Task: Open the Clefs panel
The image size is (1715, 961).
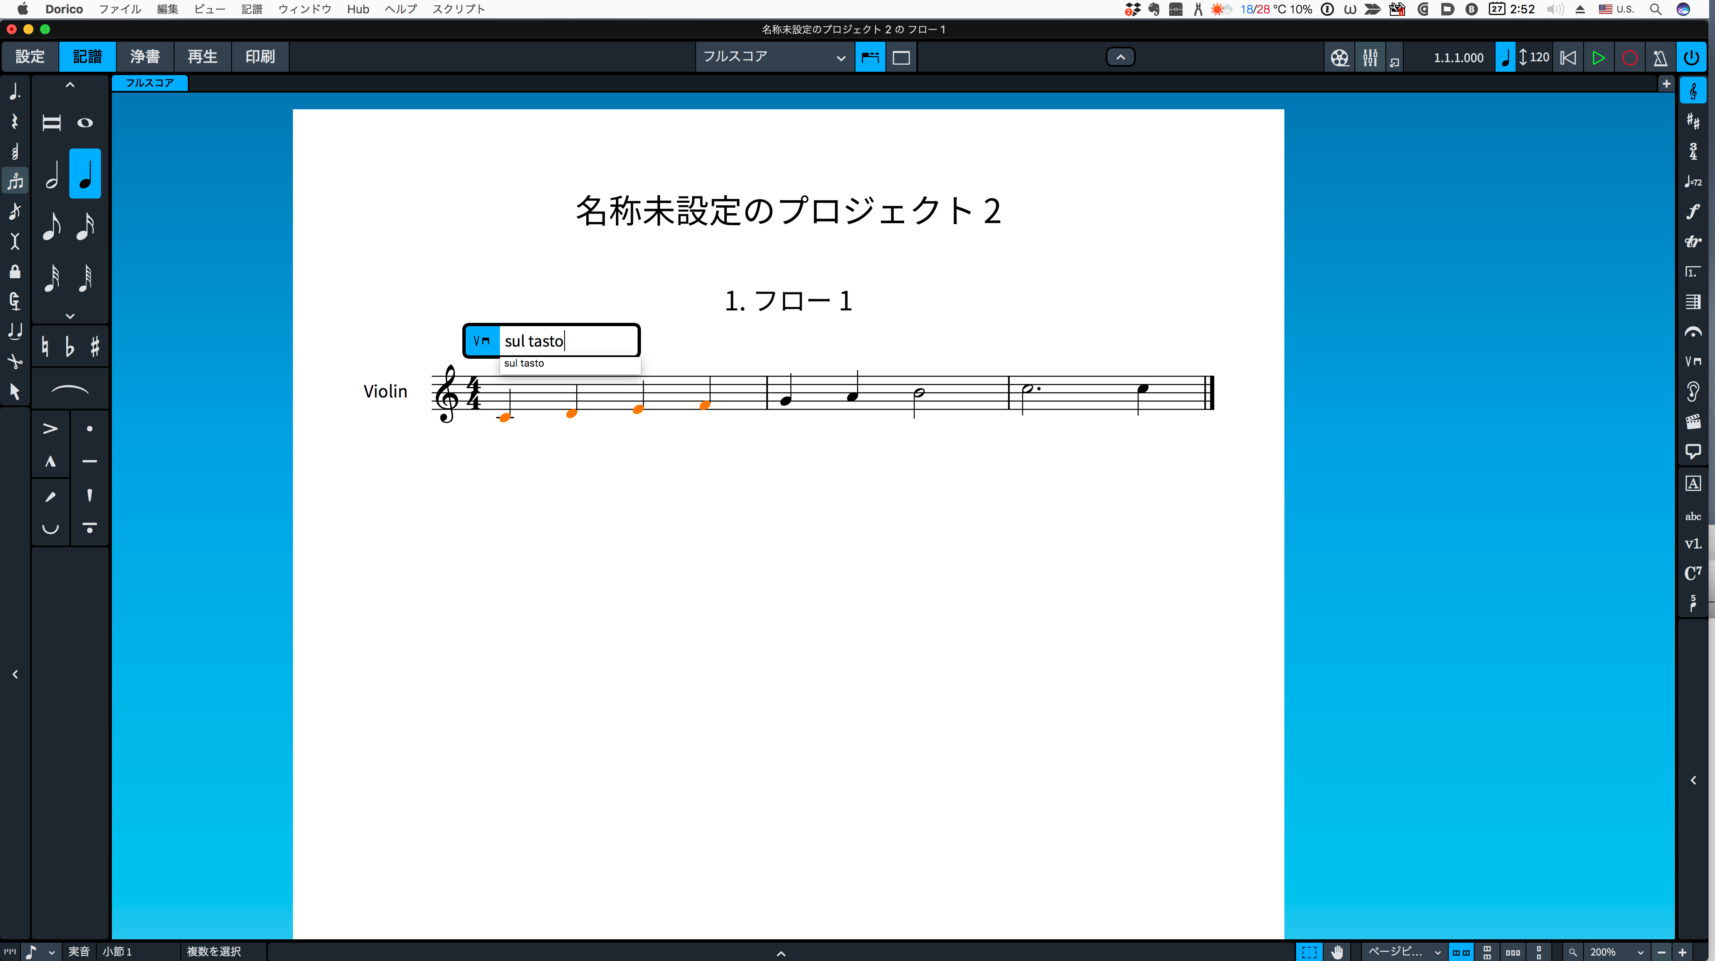Action: [1693, 91]
